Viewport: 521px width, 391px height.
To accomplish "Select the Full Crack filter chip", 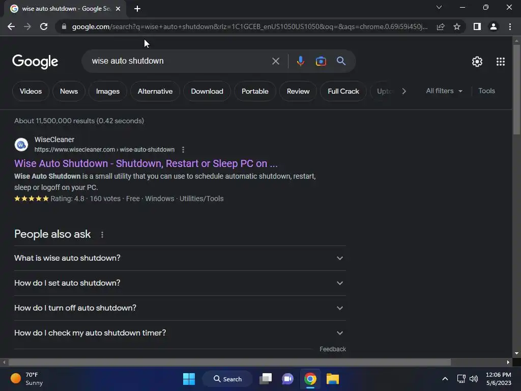I will 343,91.
